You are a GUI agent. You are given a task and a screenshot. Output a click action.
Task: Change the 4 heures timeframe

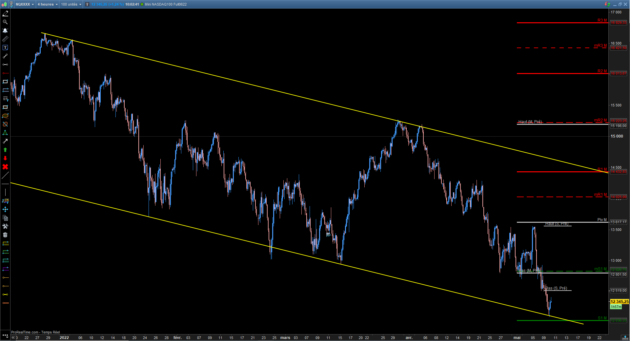[48, 4]
